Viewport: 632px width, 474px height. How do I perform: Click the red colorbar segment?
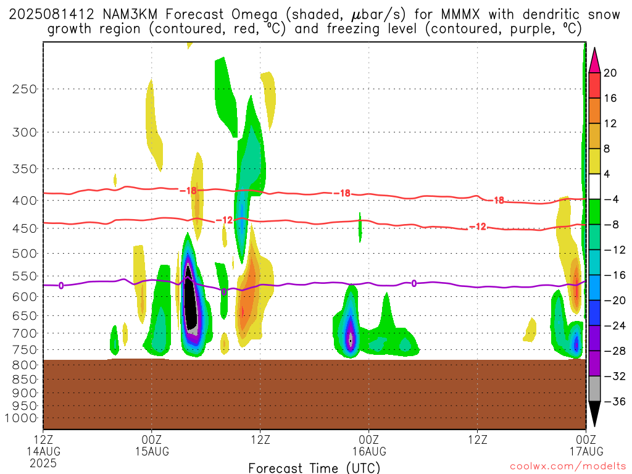coord(594,85)
